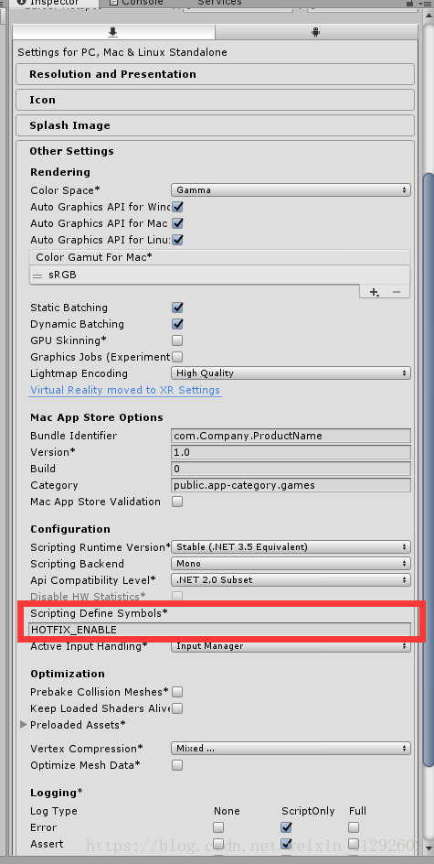Open Api Compatibility Level dropdown
This screenshot has height=864, width=434.
point(291,580)
